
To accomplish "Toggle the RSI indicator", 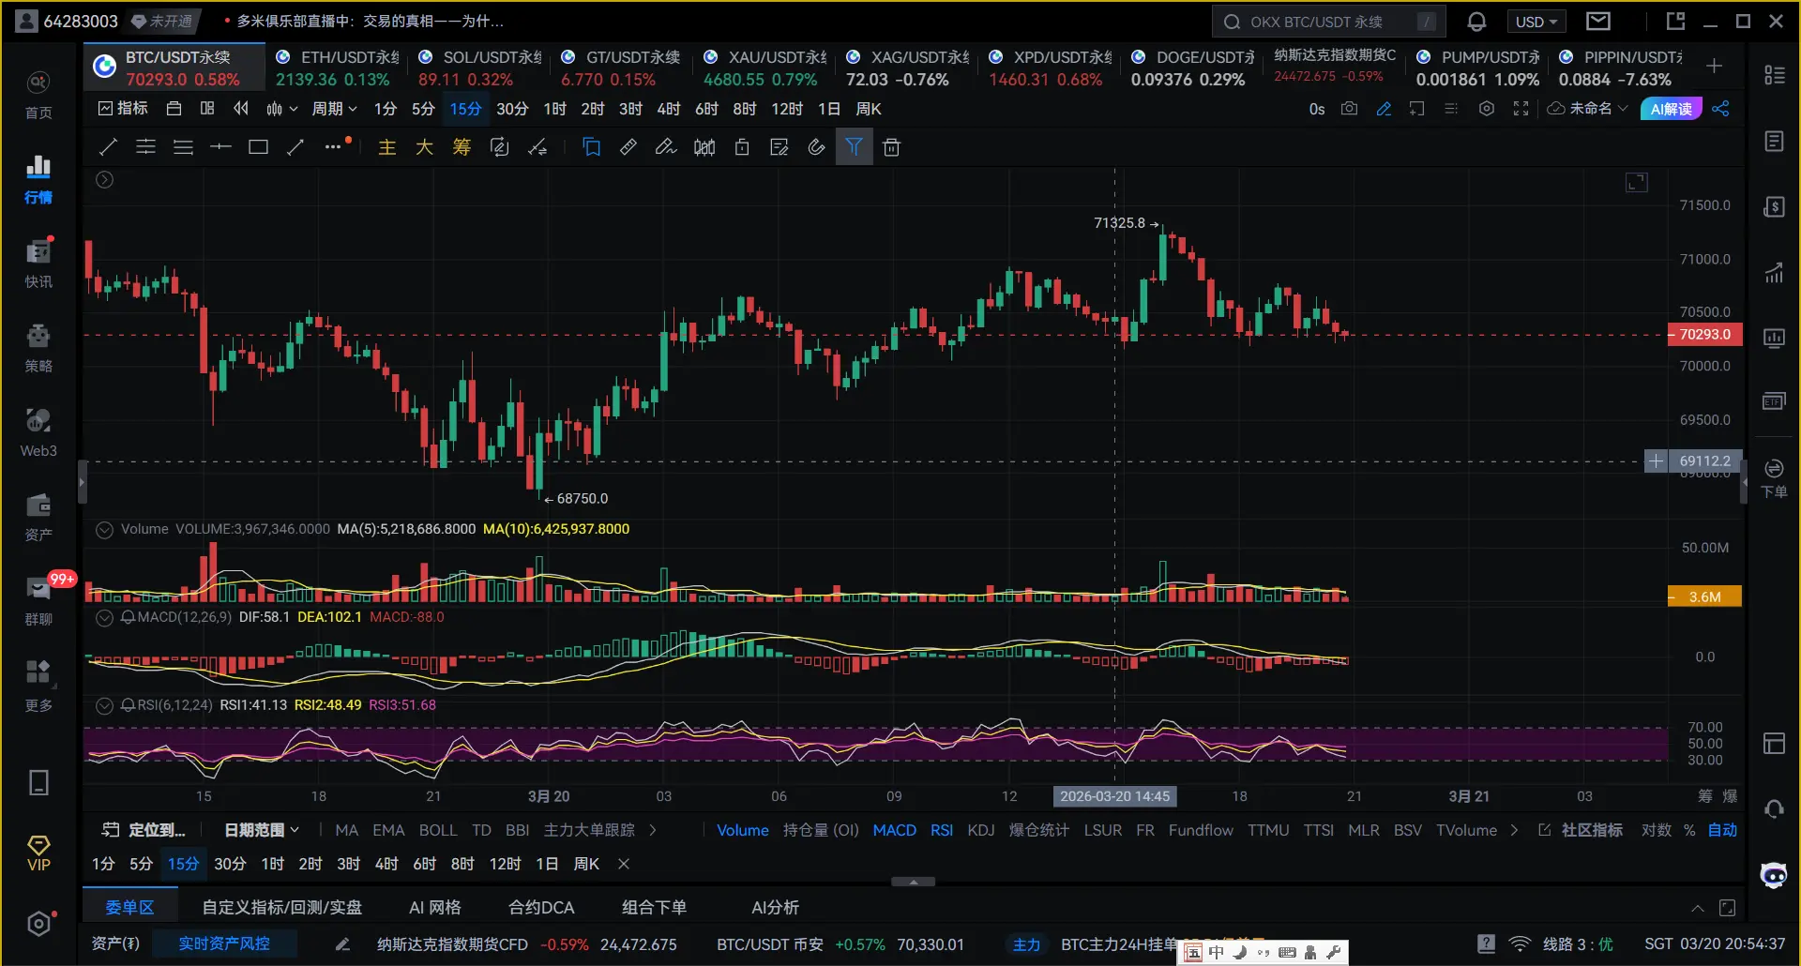I will point(942,830).
